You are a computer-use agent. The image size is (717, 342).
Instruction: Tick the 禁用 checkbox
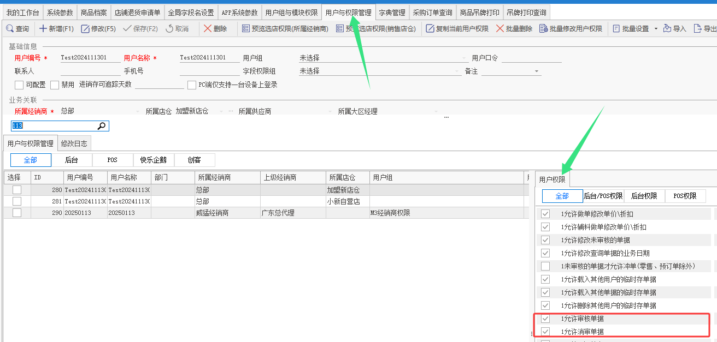tap(55, 85)
